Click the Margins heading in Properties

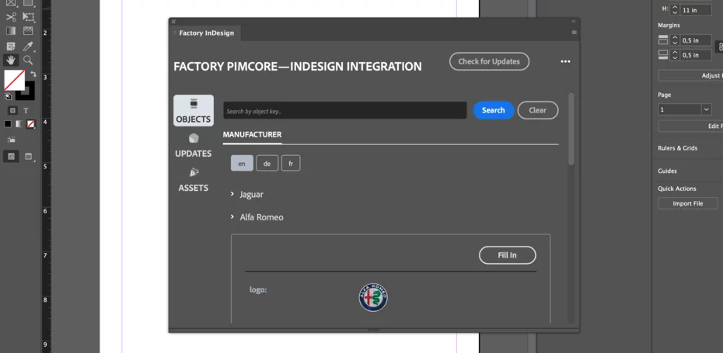669,26
